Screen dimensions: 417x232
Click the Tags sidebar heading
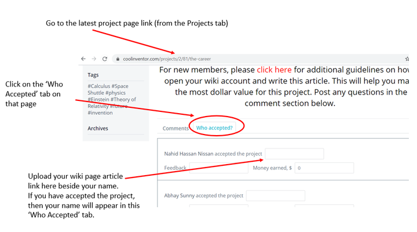tap(93, 75)
